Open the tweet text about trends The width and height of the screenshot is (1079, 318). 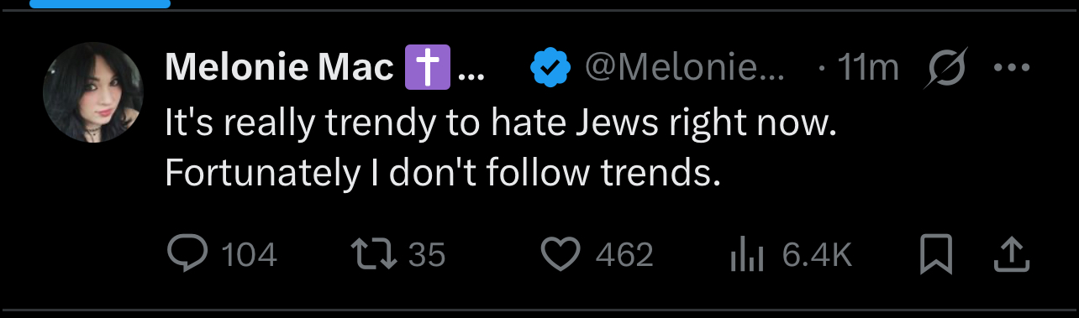pyautogui.click(x=502, y=149)
